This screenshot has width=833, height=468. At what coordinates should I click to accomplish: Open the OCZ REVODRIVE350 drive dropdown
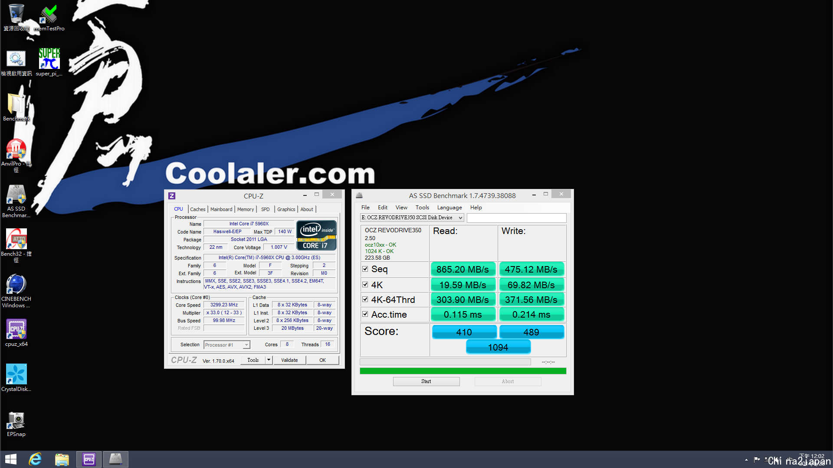(x=412, y=218)
